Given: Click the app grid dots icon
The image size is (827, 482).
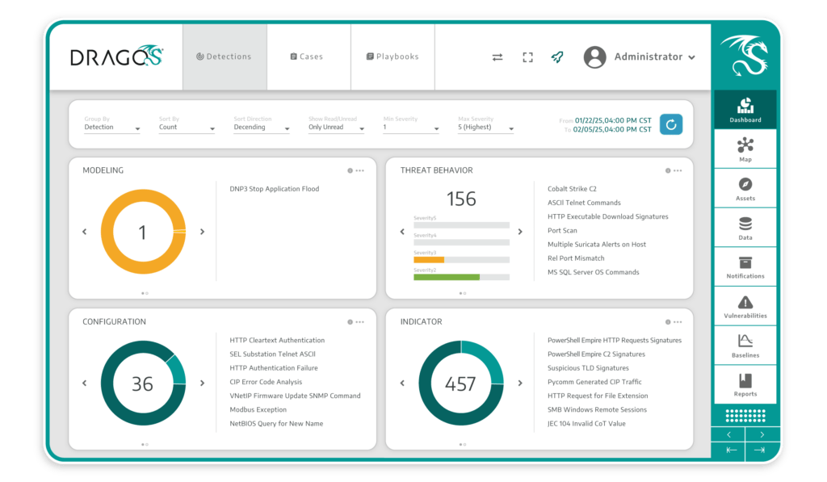Looking at the screenshot, I should [745, 416].
